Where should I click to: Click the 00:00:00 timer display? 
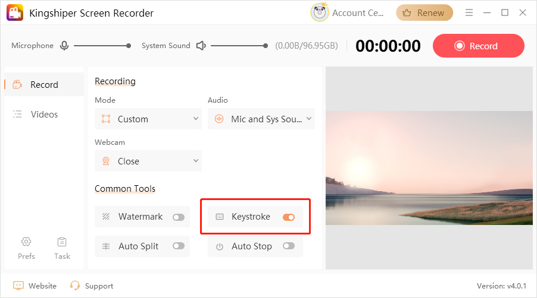tap(388, 46)
